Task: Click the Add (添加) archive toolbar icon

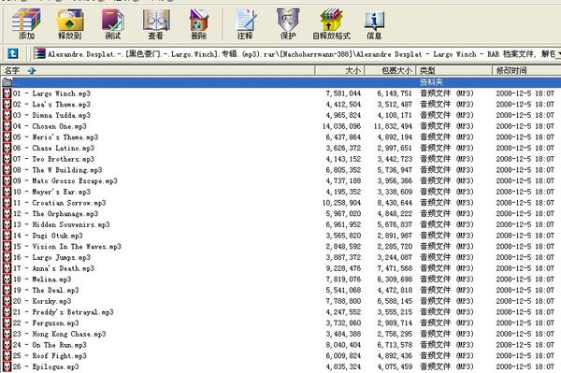Action: 26,23
